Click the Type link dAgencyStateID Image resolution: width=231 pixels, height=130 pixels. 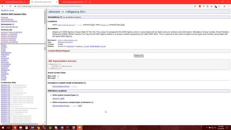65,42
